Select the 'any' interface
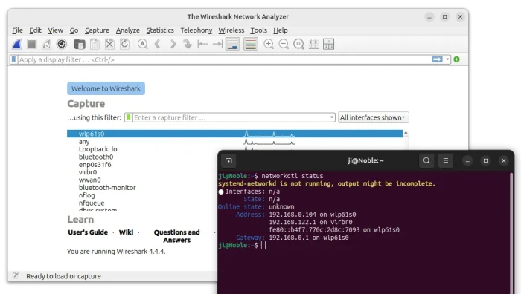Viewport: 521px width, 294px height. (x=84, y=142)
